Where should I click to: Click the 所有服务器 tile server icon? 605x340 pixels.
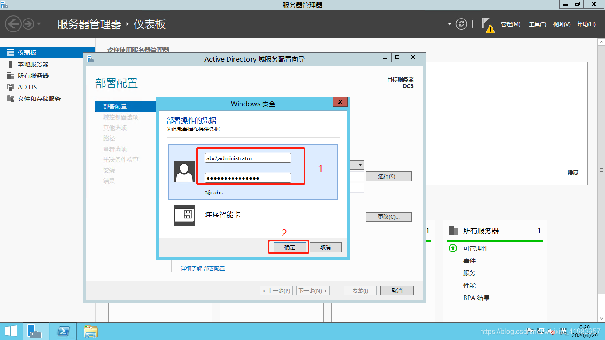(x=453, y=231)
